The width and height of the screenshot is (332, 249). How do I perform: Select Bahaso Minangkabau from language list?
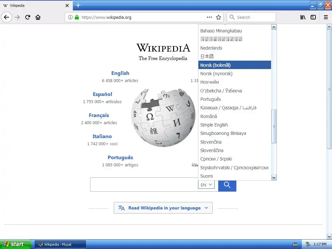235,31
